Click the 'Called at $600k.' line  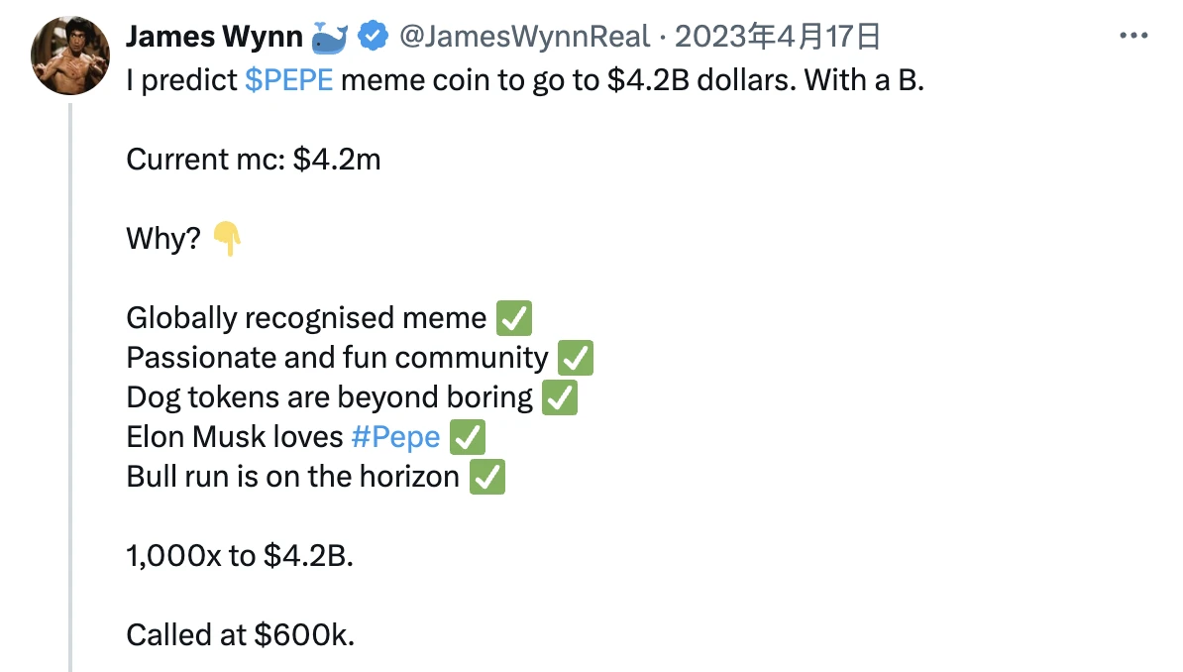(x=240, y=635)
